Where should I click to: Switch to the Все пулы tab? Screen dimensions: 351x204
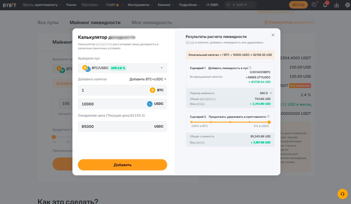[x=48, y=22]
